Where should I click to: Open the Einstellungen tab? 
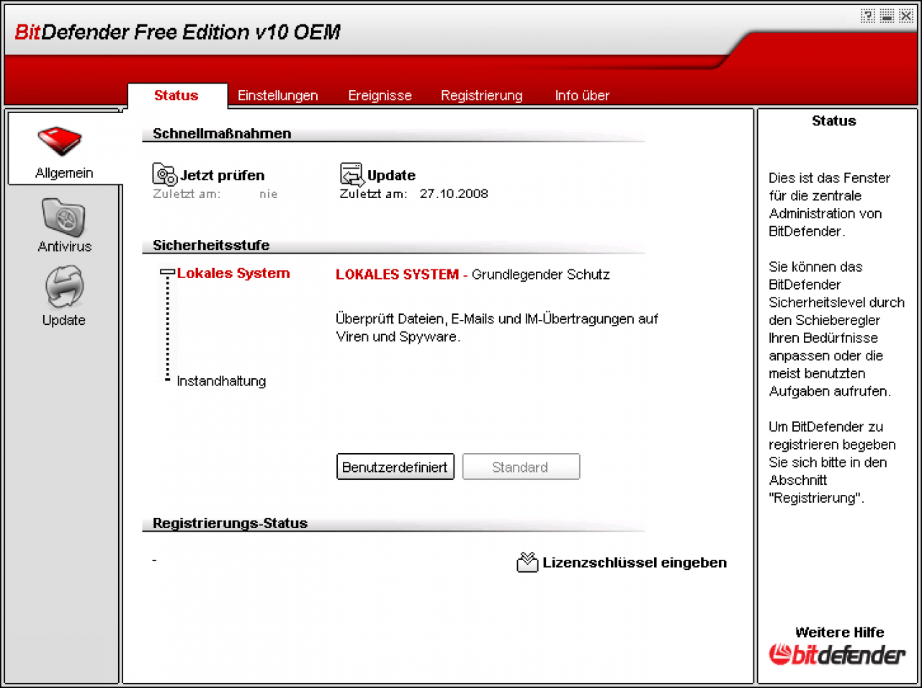point(278,95)
